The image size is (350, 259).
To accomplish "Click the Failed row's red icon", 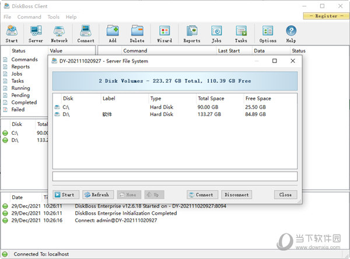I will coord(5,110).
